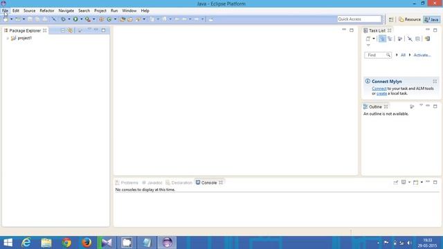The image size is (443, 249).
Task: Open the Search dropdown arrow
Action: (144, 19)
